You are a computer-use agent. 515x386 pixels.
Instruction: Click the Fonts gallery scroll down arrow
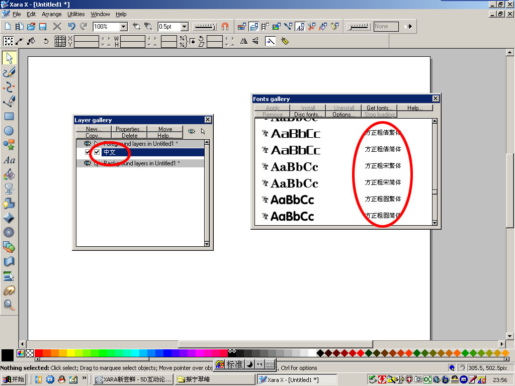(435, 223)
